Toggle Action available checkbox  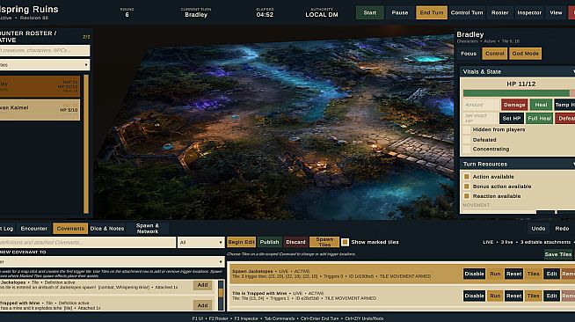click(x=467, y=177)
